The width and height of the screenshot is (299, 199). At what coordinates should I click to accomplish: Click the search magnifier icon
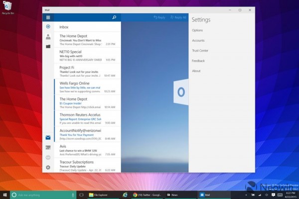pyautogui.click(x=114, y=17)
